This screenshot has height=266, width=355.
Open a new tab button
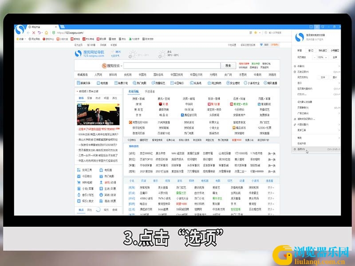click(x=63, y=27)
